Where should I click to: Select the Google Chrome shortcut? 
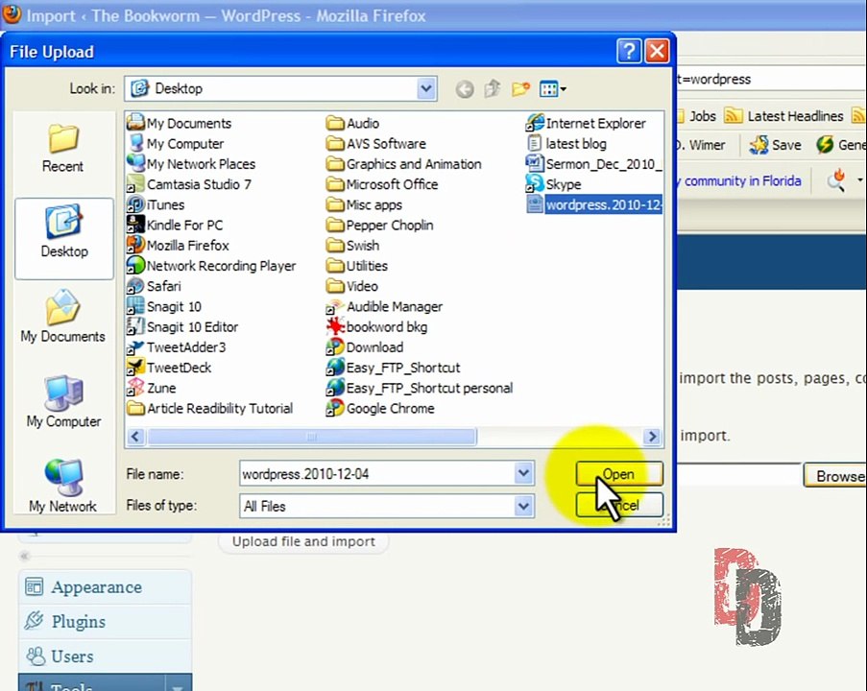tap(380, 409)
